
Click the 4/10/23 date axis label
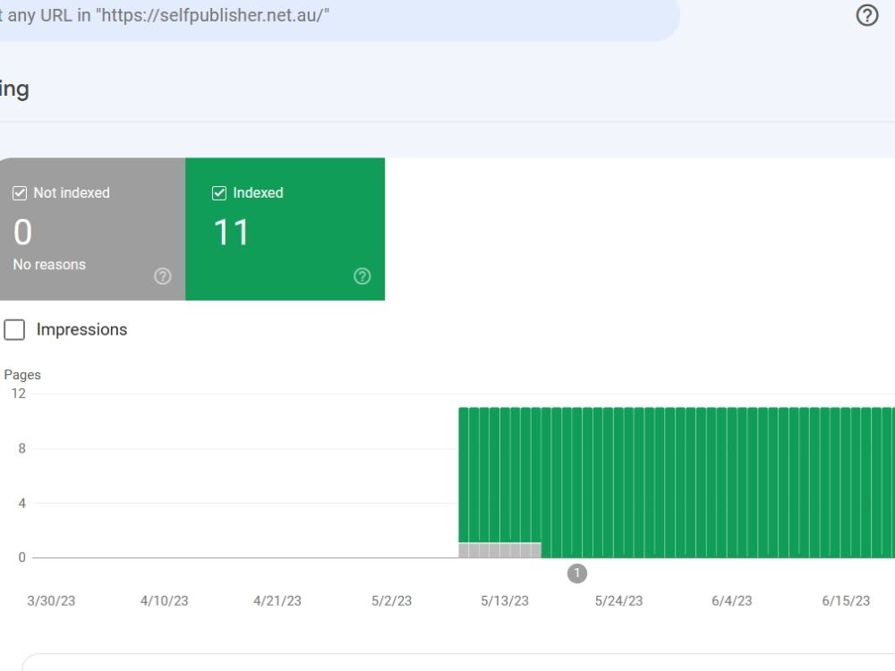pos(165,601)
